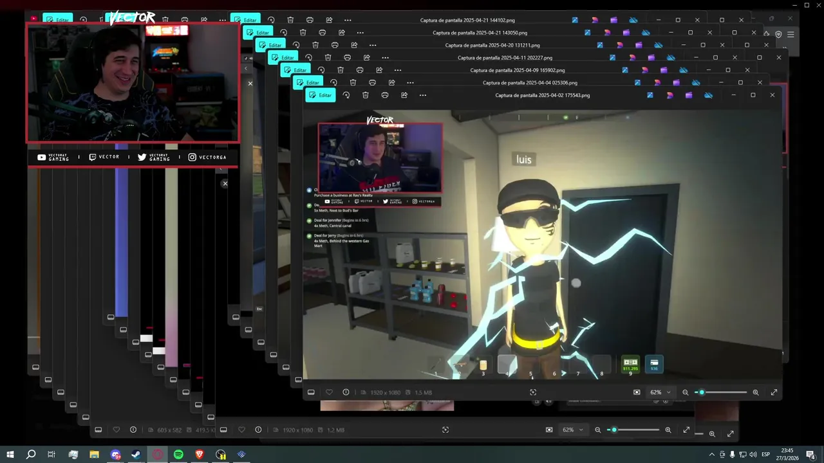Image resolution: width=824 pixels, height=463 pixels.
Task: Delete the 2025-04-02 175543 screenshot
Action: pyautogui.click(x=366, y=95)
